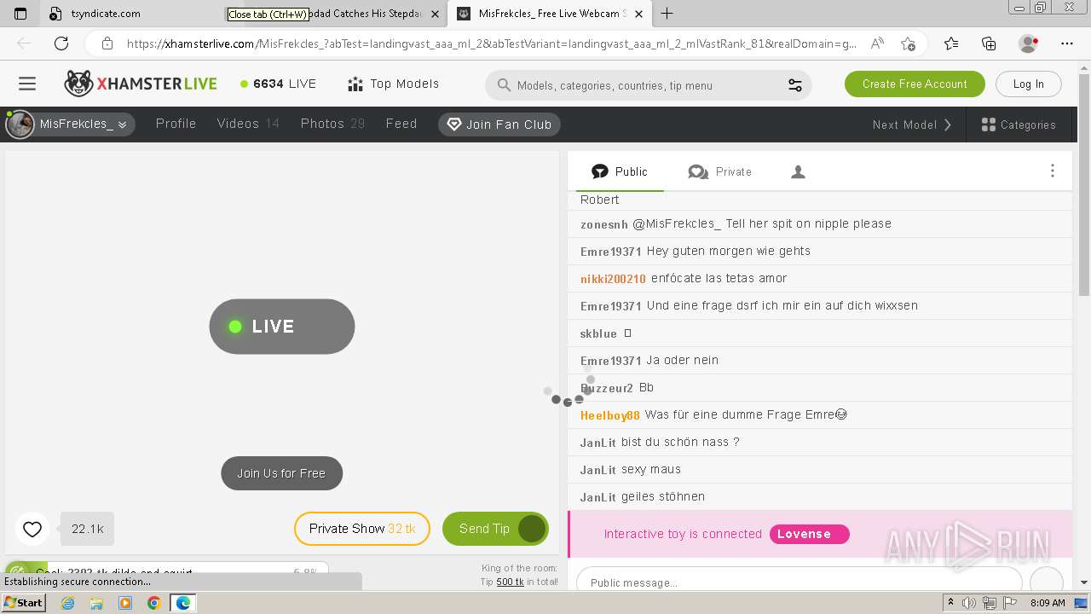The height and width of the screenshot is (614, 1091).
Task: Open the Videos tab
Action: [x=248, y=124]
